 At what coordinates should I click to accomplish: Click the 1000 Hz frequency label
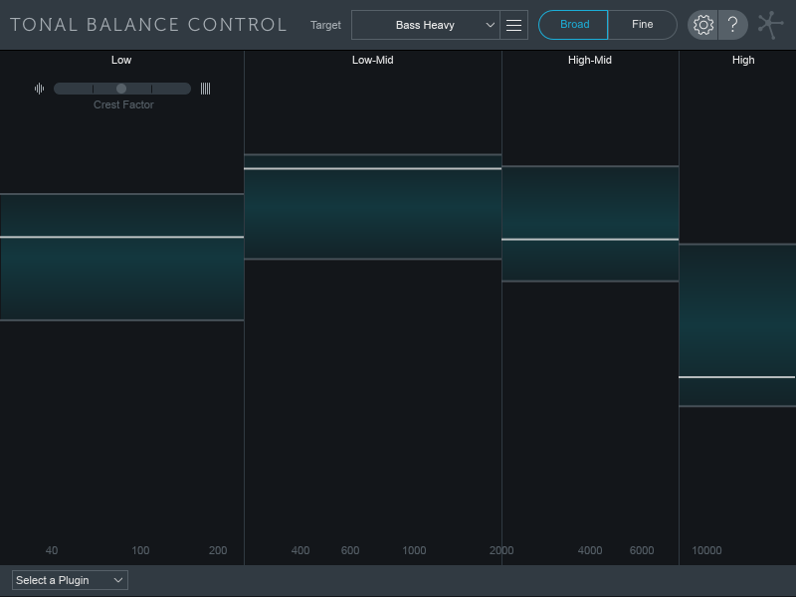[x=414, y=550]
